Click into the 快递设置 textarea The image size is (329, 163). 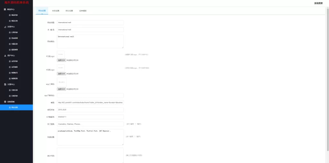click(x=90, y=137)
